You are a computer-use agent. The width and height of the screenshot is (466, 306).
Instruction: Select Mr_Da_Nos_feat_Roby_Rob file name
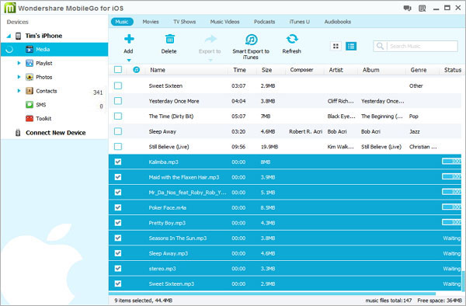pyautogui.click(x=187, y=192)
